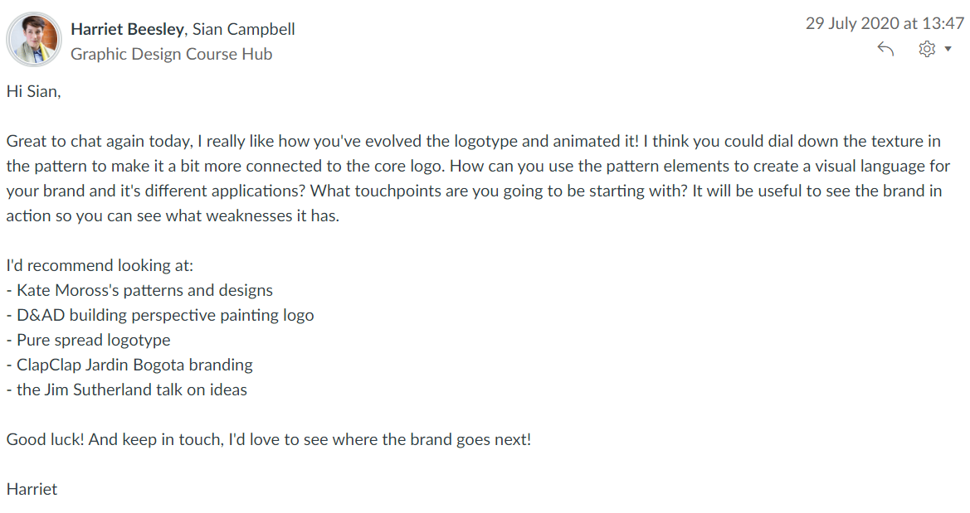This screenshot has width=970, height=513.
Task: Click the 'Good luck!' closing sentence
Action: coord(268,439)
